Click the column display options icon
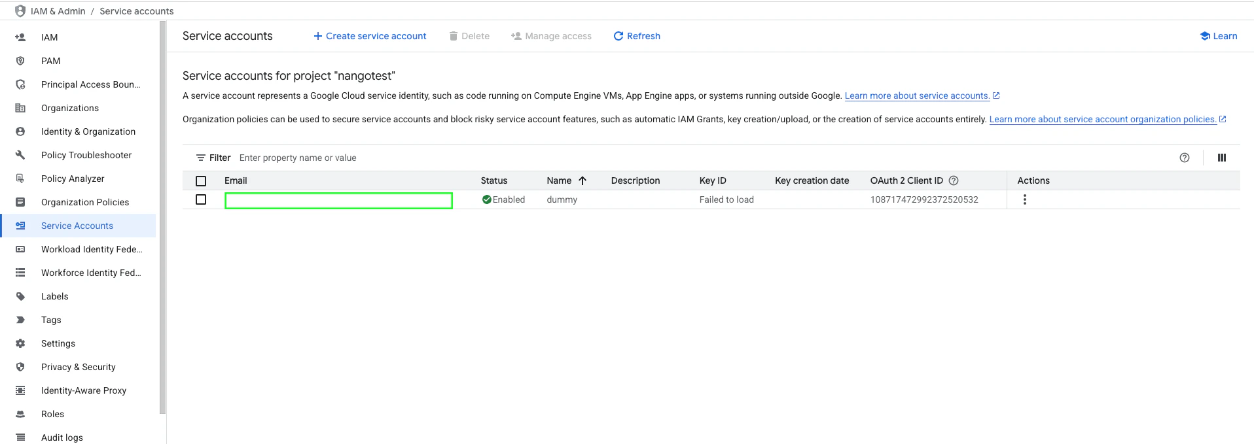 (x=1221, y=158)
